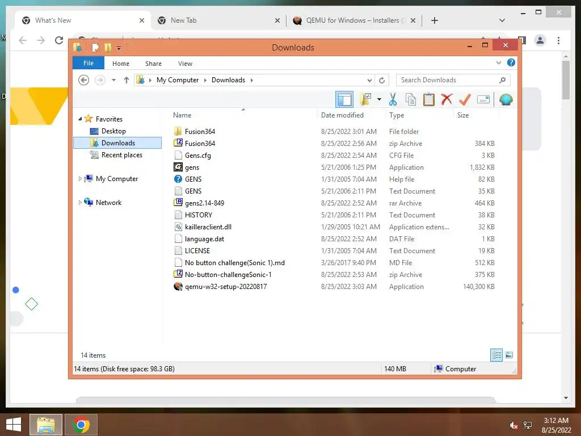581x436 pixels.
Task: Select the gens2.14-849 rar archive
Action: (204, 203)
